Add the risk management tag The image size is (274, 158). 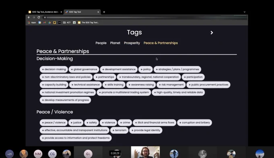[x=171, y=85]
